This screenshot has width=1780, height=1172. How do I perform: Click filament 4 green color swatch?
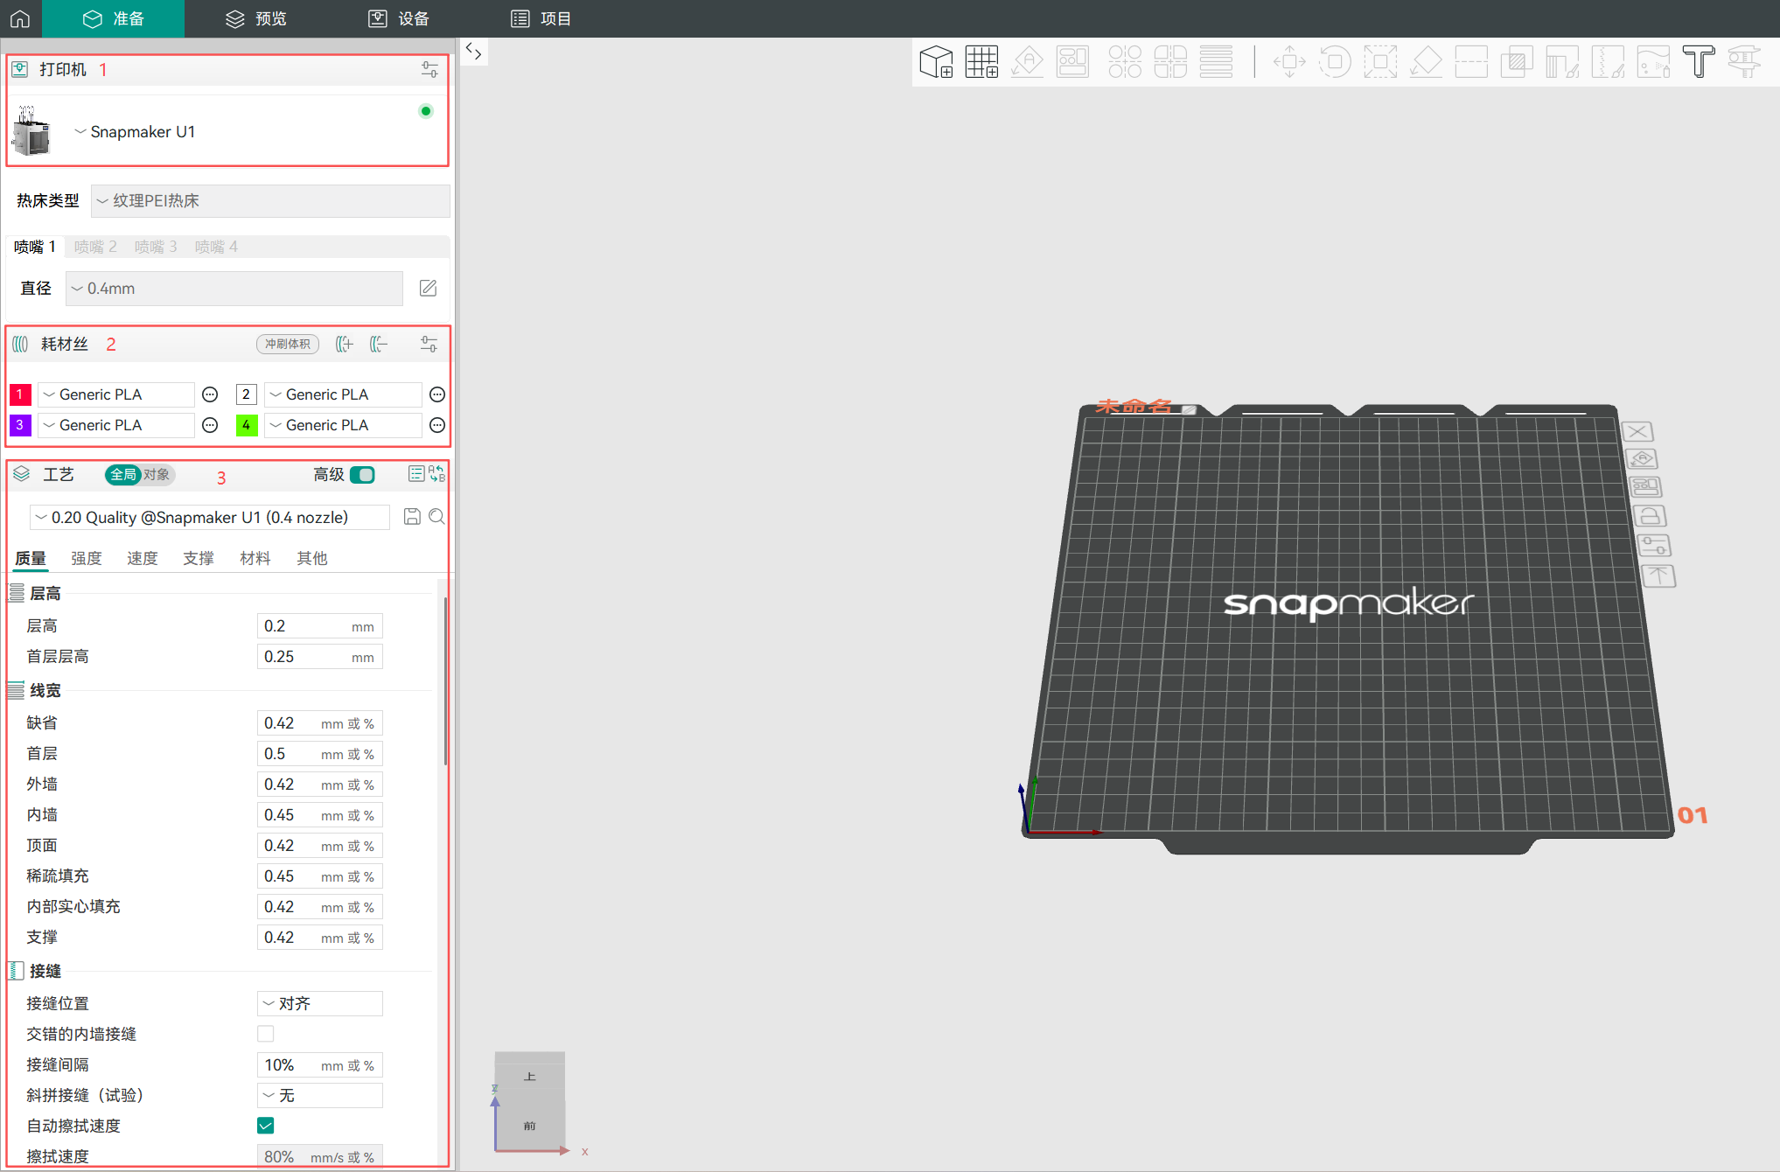(x=247, y=425)
